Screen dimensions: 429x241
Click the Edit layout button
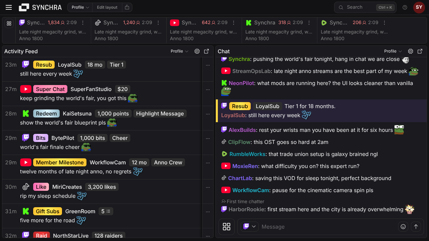(107, 7)
